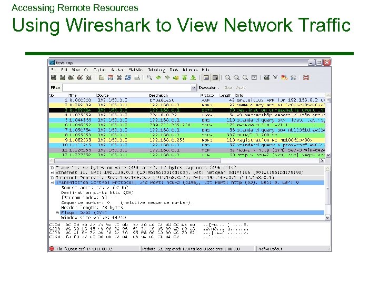Select packet 7 DNS SOA query row
The width and height of the screenshot is (379, 284).
pyautogui.click(x=187, y=130)
